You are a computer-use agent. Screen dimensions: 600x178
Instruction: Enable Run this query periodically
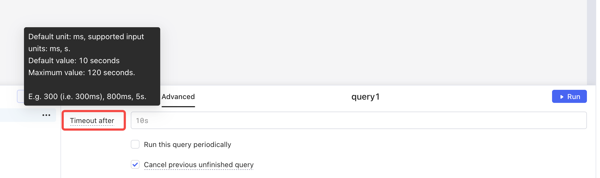pos(135,145)
